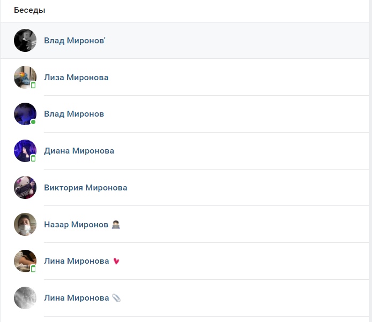Click Лиза Миронова's name link
The width and height of the screenshot is (372, 322).
76,78
